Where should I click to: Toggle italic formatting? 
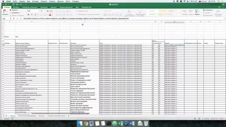click(32, 14)
